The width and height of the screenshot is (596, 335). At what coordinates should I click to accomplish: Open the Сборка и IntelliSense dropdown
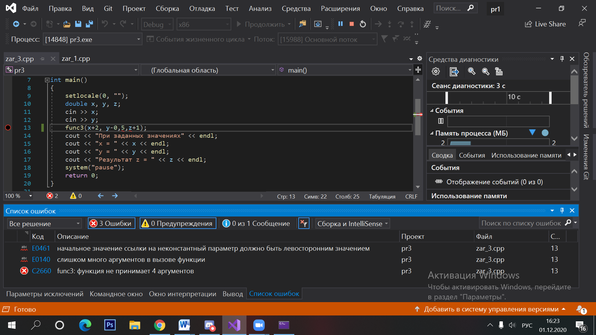coord(353,223)
